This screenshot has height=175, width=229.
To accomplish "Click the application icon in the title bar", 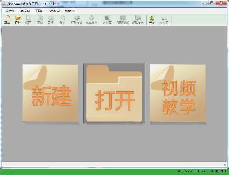I will pos(4,4).
